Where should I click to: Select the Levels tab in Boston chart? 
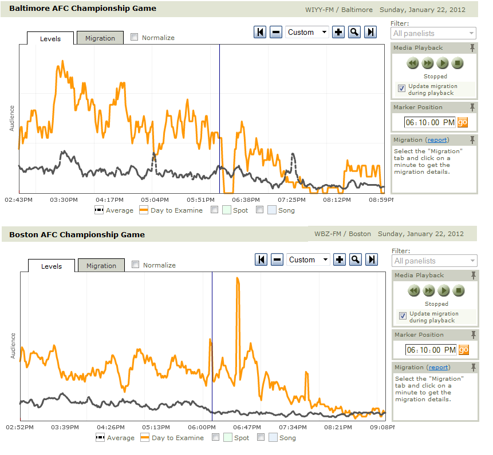point(52,266)
